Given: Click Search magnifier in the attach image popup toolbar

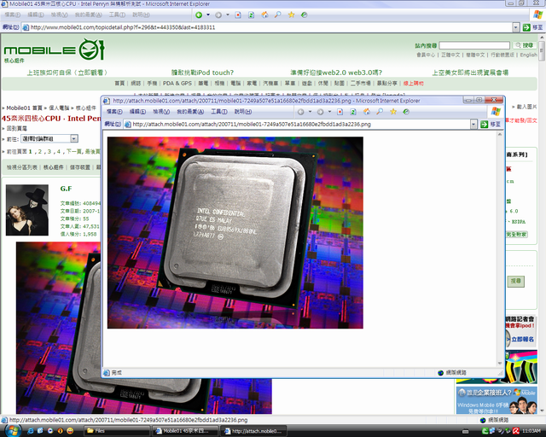Looking at the screenshot, I should point(380,112).
